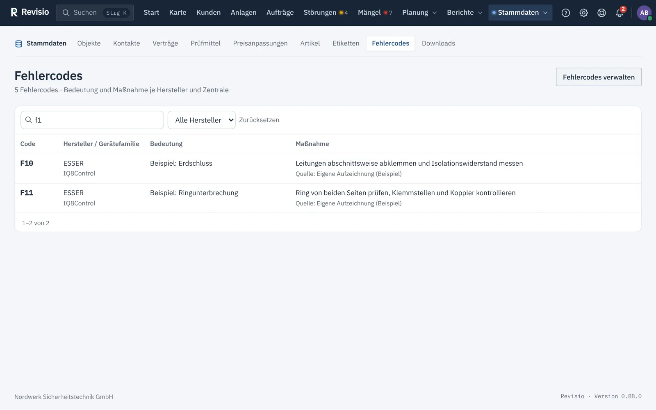Open settings gear icon
This screenshot has height=410, width=656.
pos(584,13)
